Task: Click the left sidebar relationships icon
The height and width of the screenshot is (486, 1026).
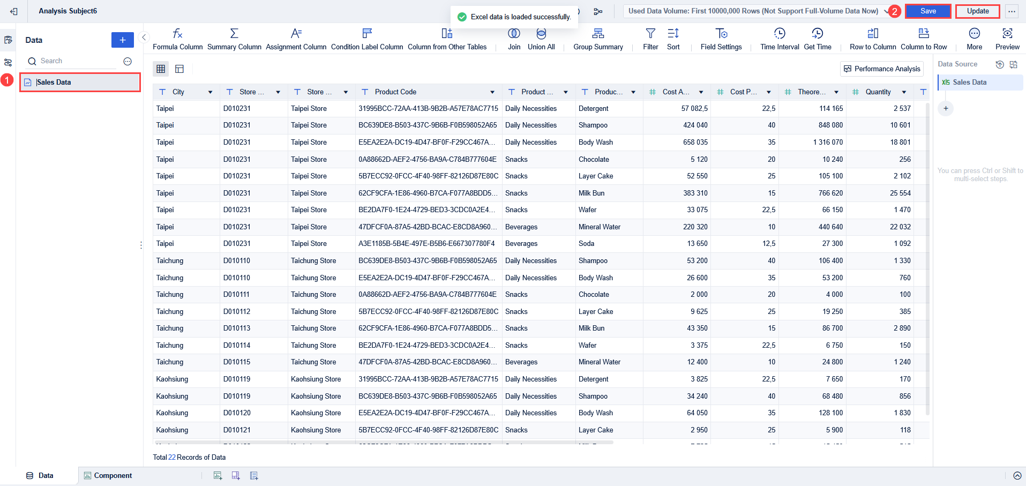Action: 8,63
